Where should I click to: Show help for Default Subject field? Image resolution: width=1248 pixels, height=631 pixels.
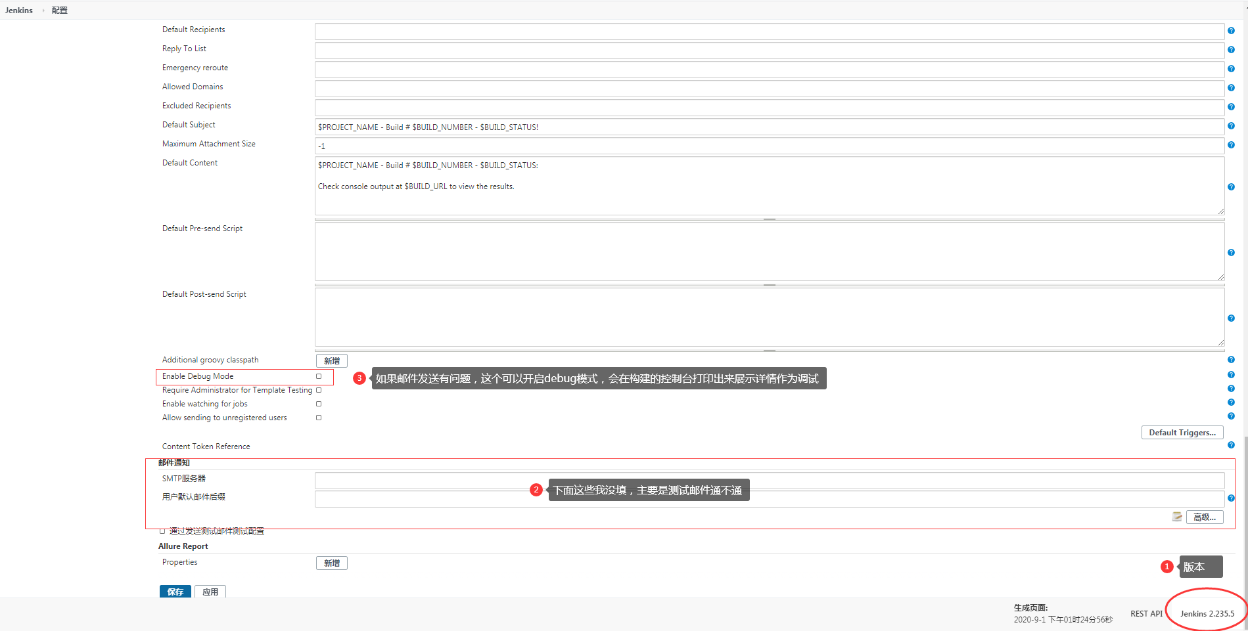pos(1231,126)
